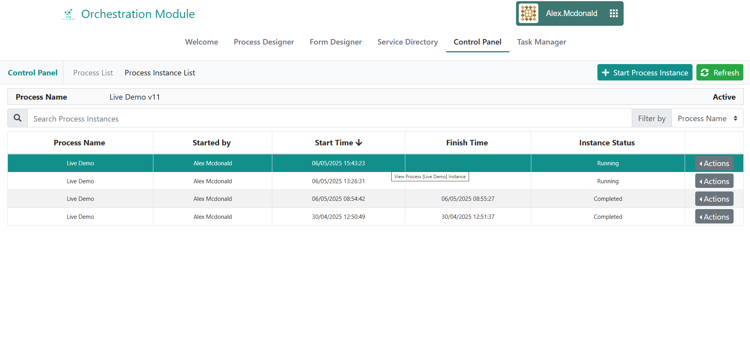Expand Actions for the 13:26:31 instance
The width and height of the screenshot is (750, 354).
point(714,181)
